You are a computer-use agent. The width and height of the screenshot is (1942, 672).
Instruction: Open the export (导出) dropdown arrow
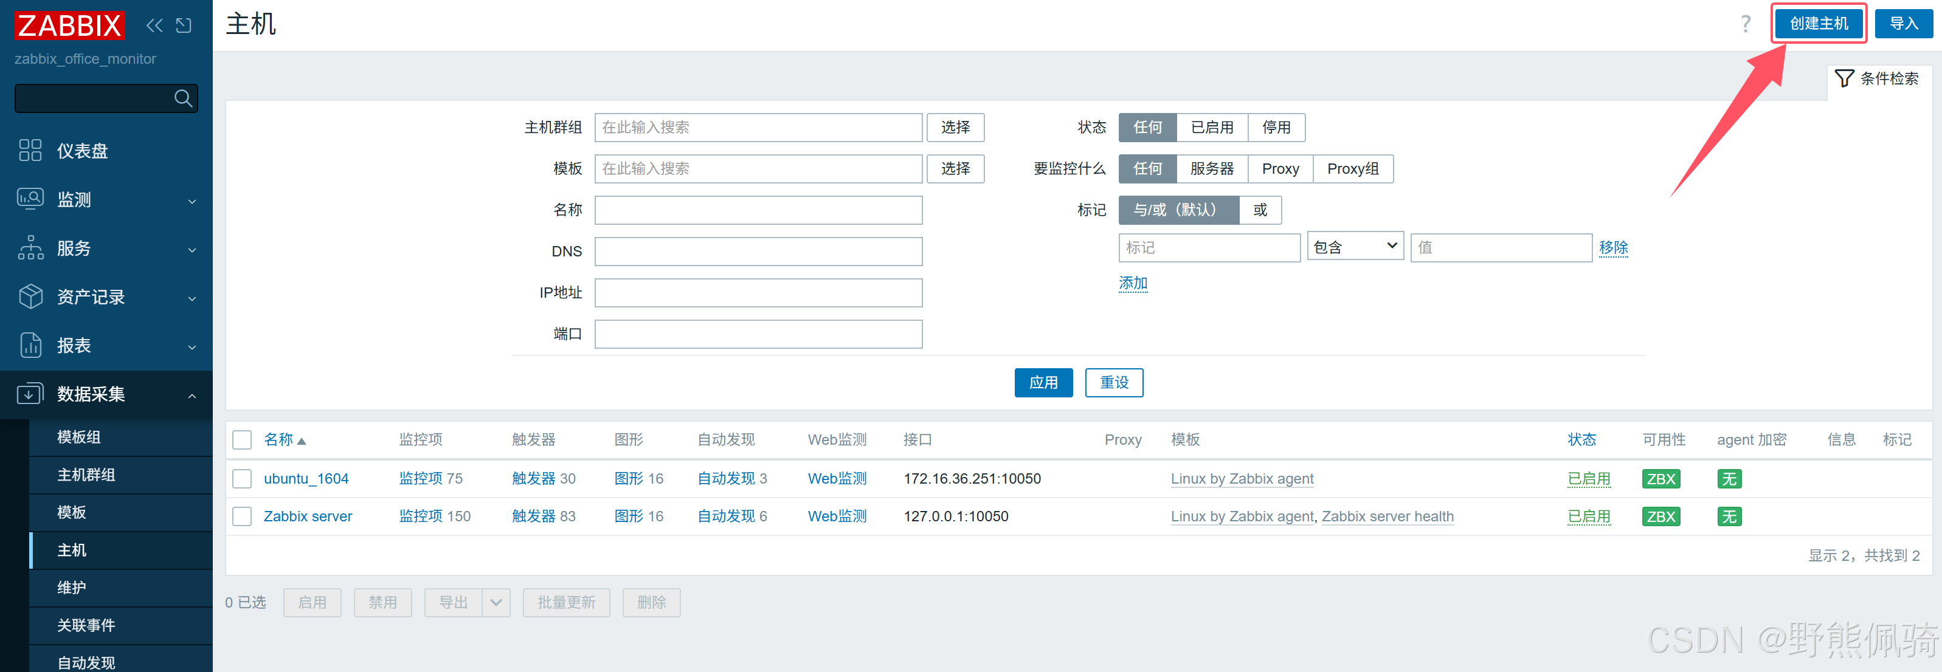(x=496, y=603)
